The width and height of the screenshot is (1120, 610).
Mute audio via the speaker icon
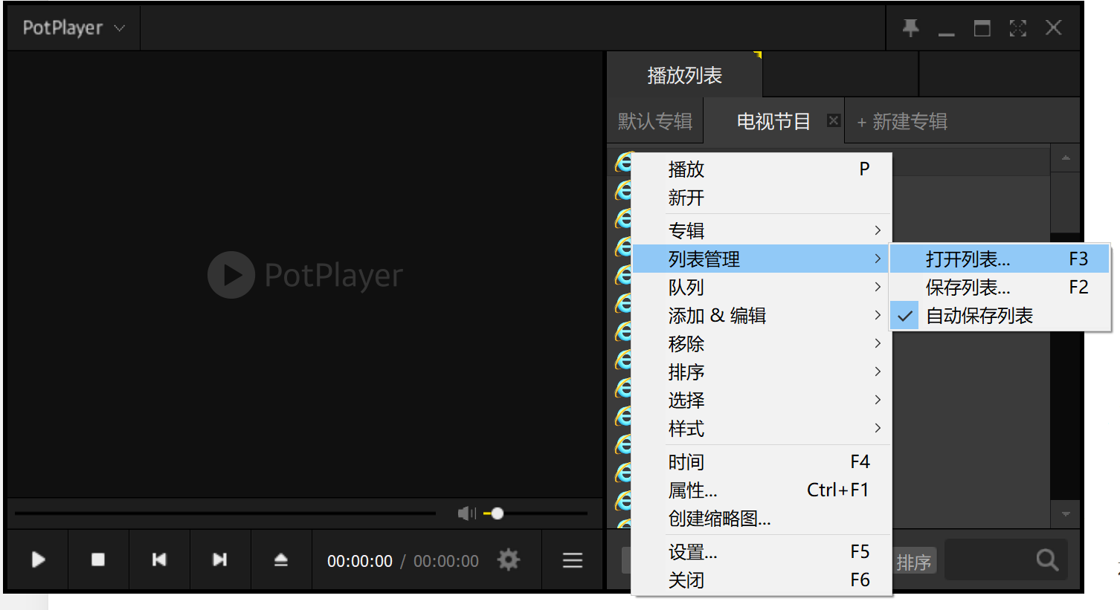466,513
